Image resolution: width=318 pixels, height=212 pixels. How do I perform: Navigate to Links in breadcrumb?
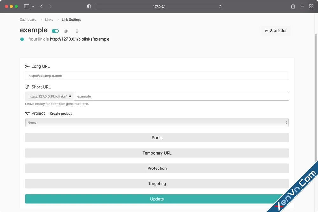49,20
